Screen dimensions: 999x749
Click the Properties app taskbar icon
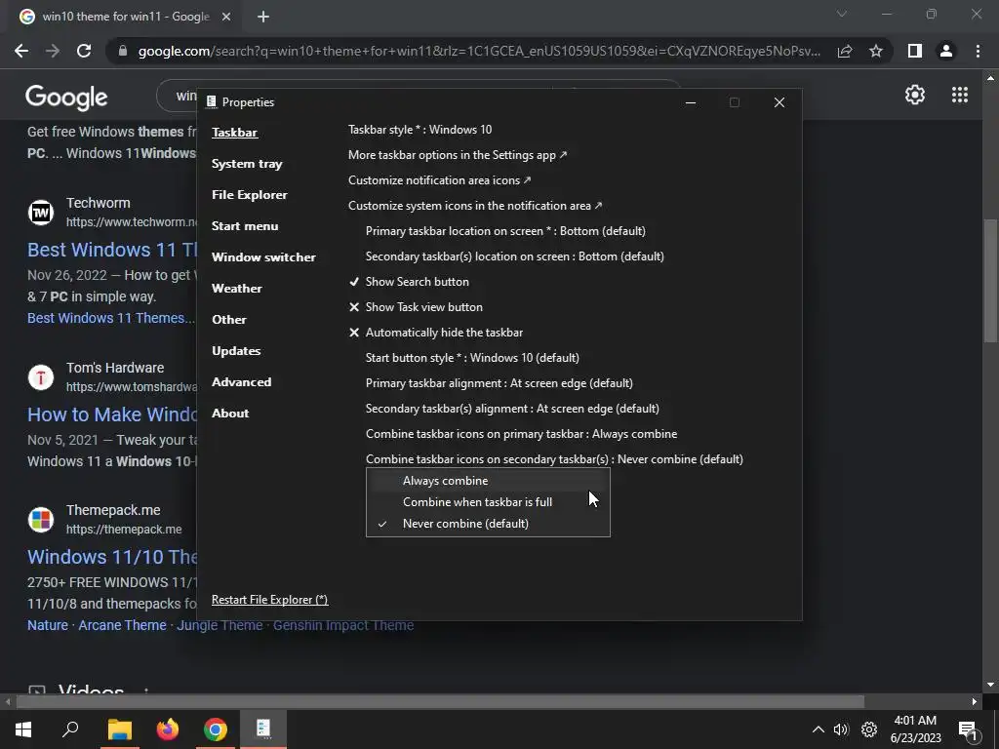point(263,729)
